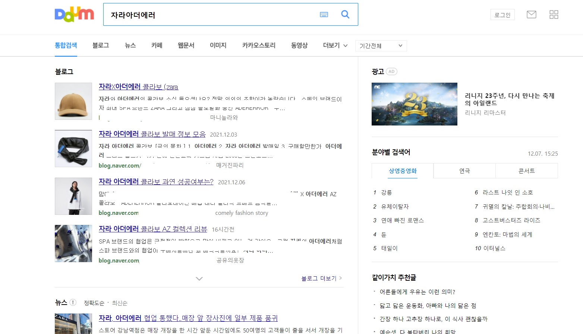Click the comely fashion story blog name

(x=242, y=213)
